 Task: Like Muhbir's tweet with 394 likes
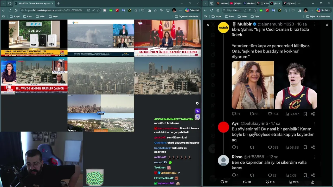pyautogui.click(x=273, y=114)
